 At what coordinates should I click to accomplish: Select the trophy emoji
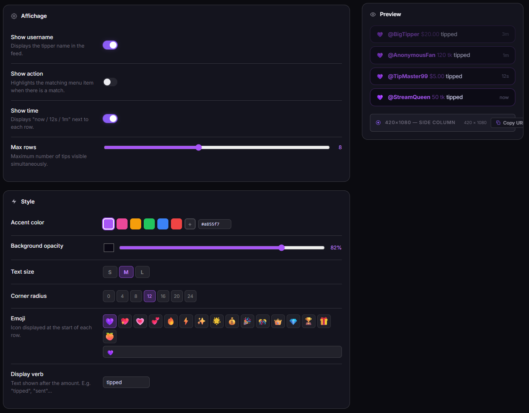pos(309,321)
